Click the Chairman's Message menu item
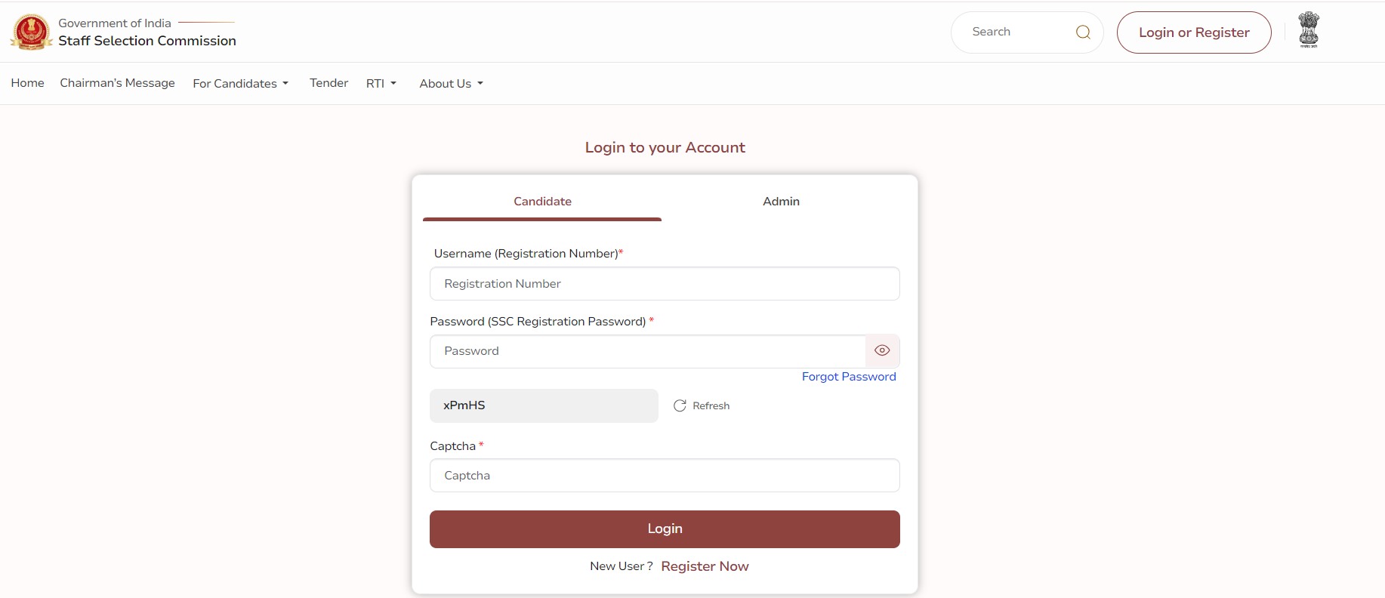1385x598 pixels. click(117, 83)
